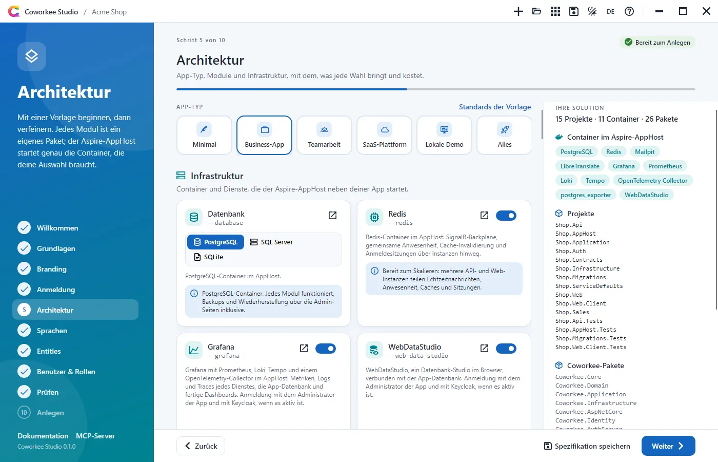Go to the Willkommen step
The width and height of the screenshot is (718, 462).
point(75,227)
